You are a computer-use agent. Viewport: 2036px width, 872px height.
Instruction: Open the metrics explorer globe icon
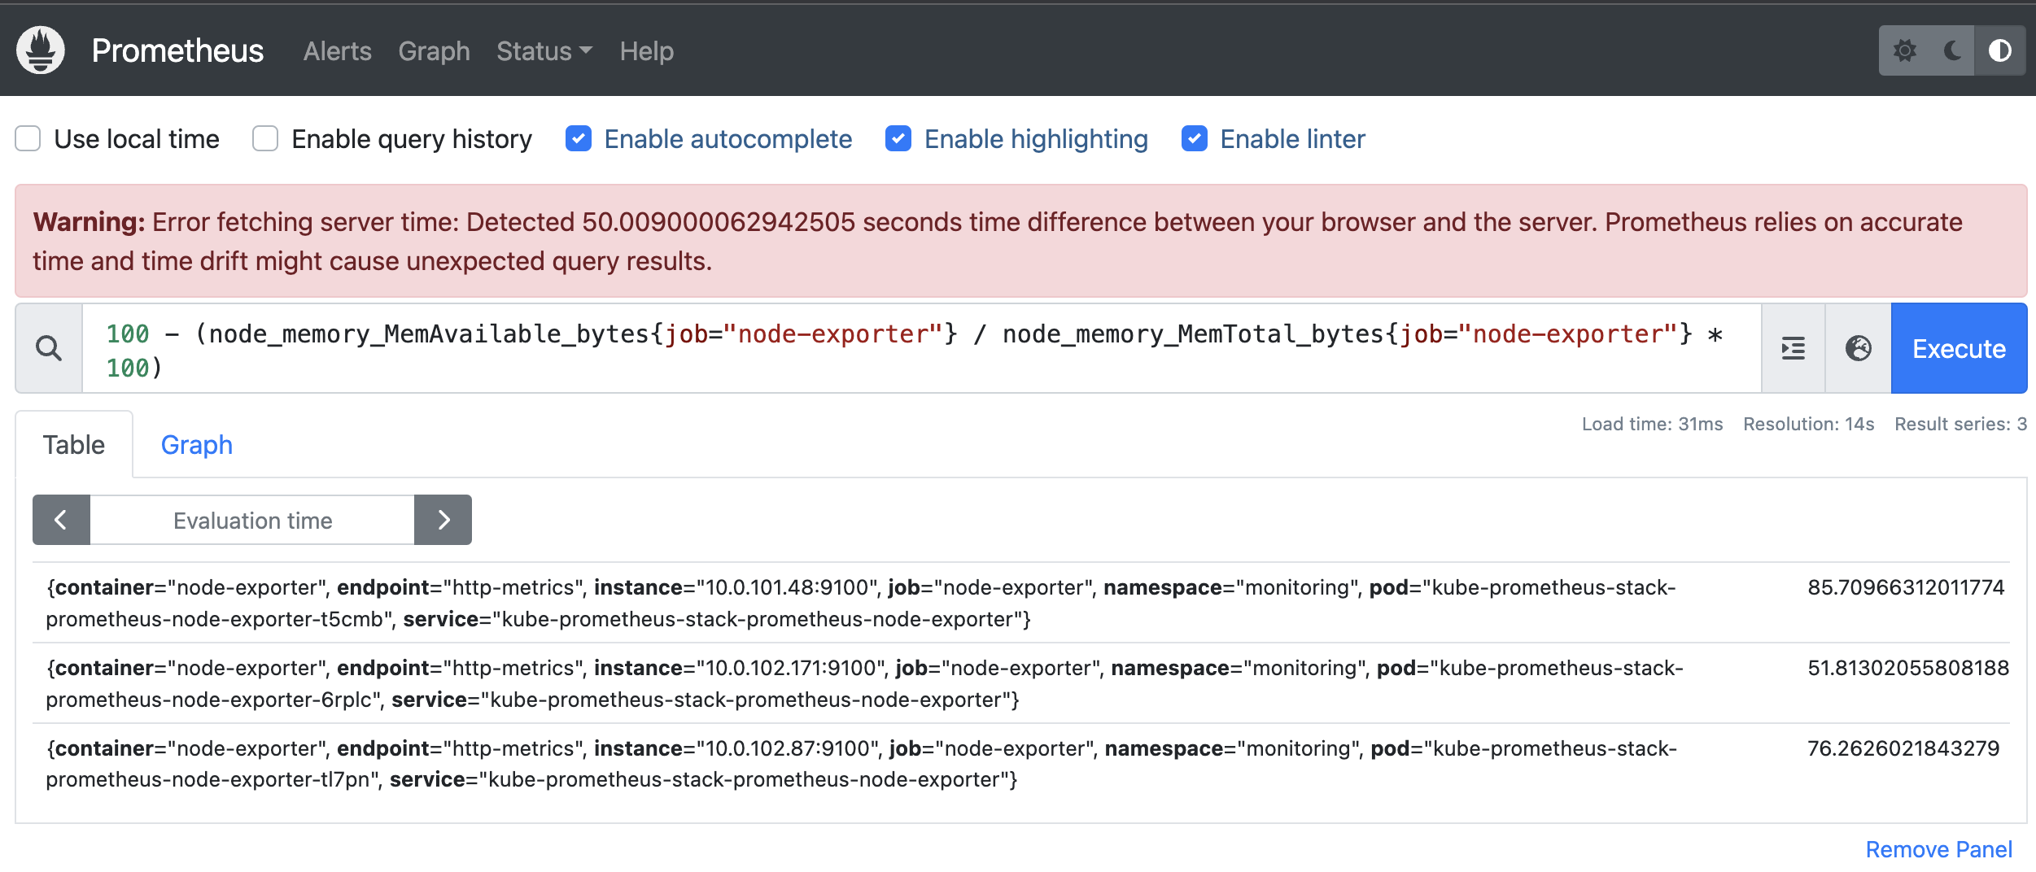[1859, 349]
